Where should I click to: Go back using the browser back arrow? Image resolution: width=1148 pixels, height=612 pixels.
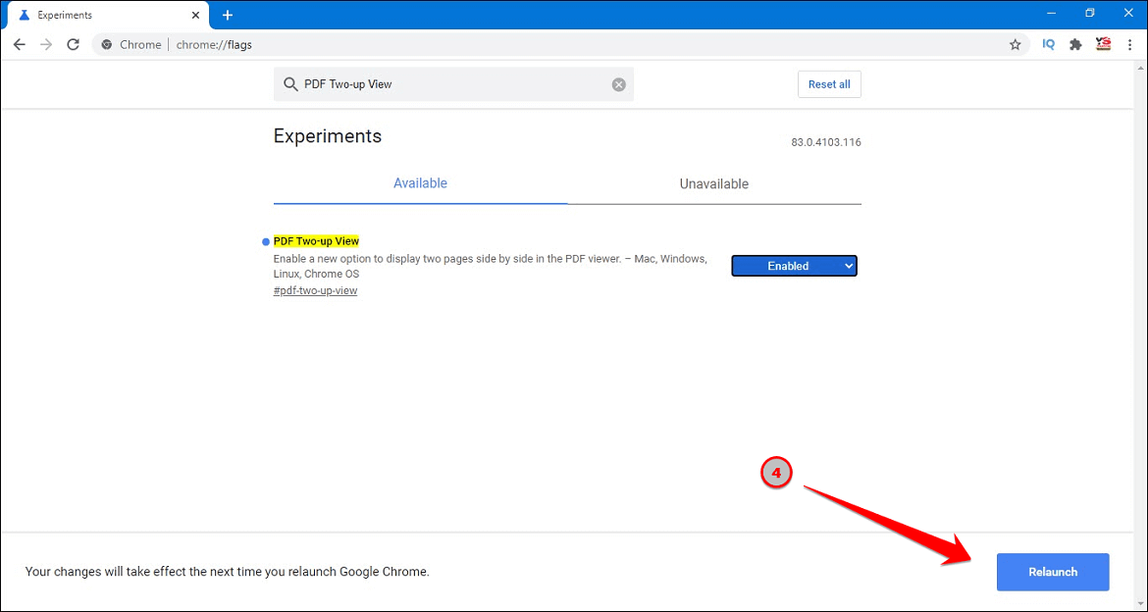point(20,45)
